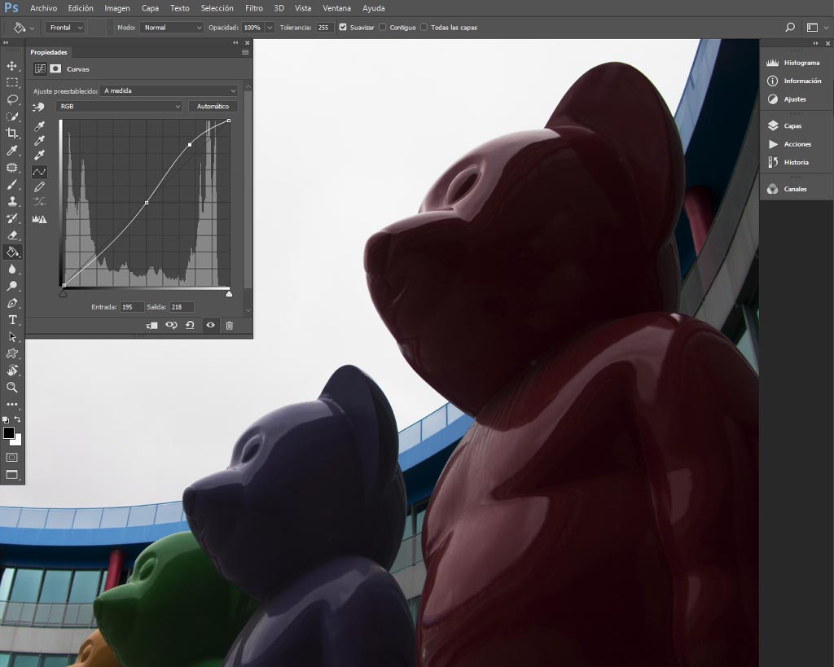
Task: Select the custom Shape tool
Action: tap(11, 353)
